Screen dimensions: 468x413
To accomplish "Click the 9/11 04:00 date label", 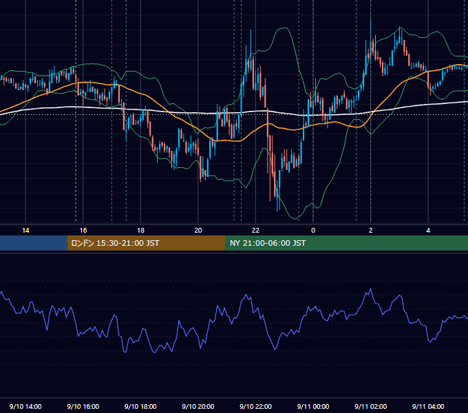I will [x=428, y=406].
